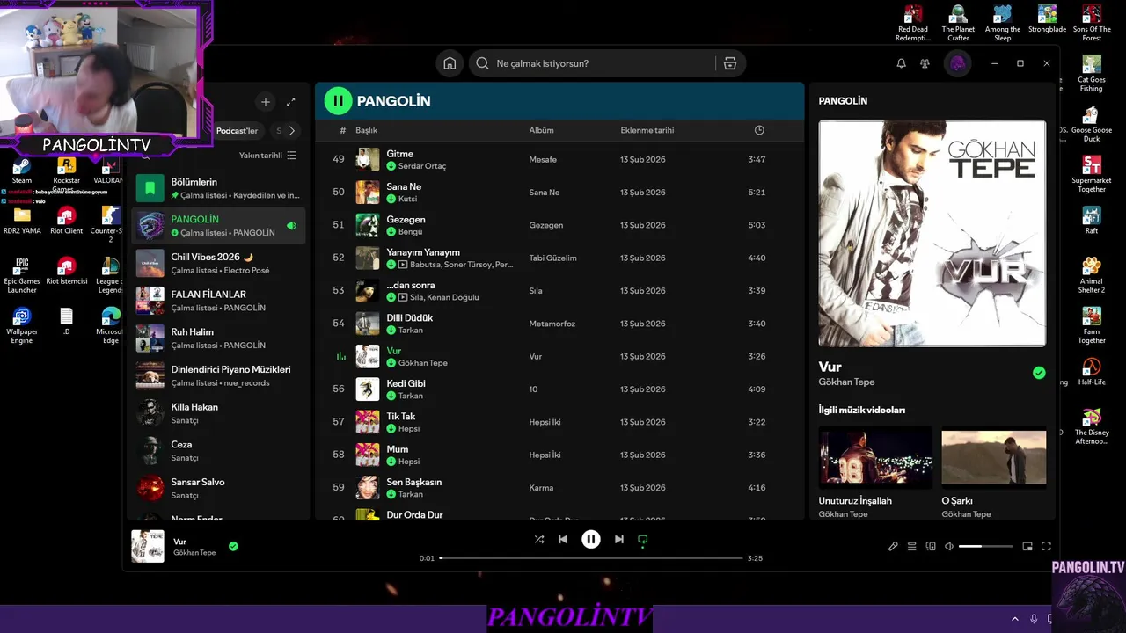Open the Raft desktop shortcut

pos(1092,220)
